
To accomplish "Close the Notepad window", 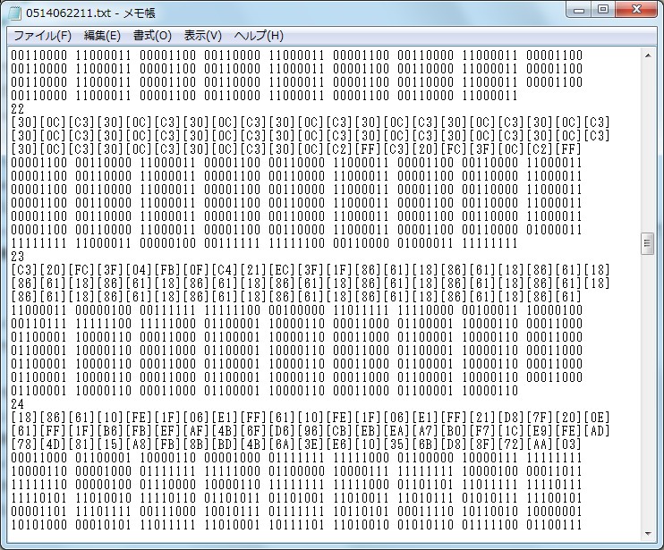I will pos(636,10).
